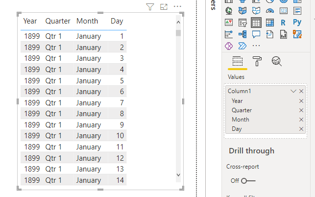The height and width of the screenshot is (197, 315).
Task: Select the Matrix visual
Action: point(270,23)
